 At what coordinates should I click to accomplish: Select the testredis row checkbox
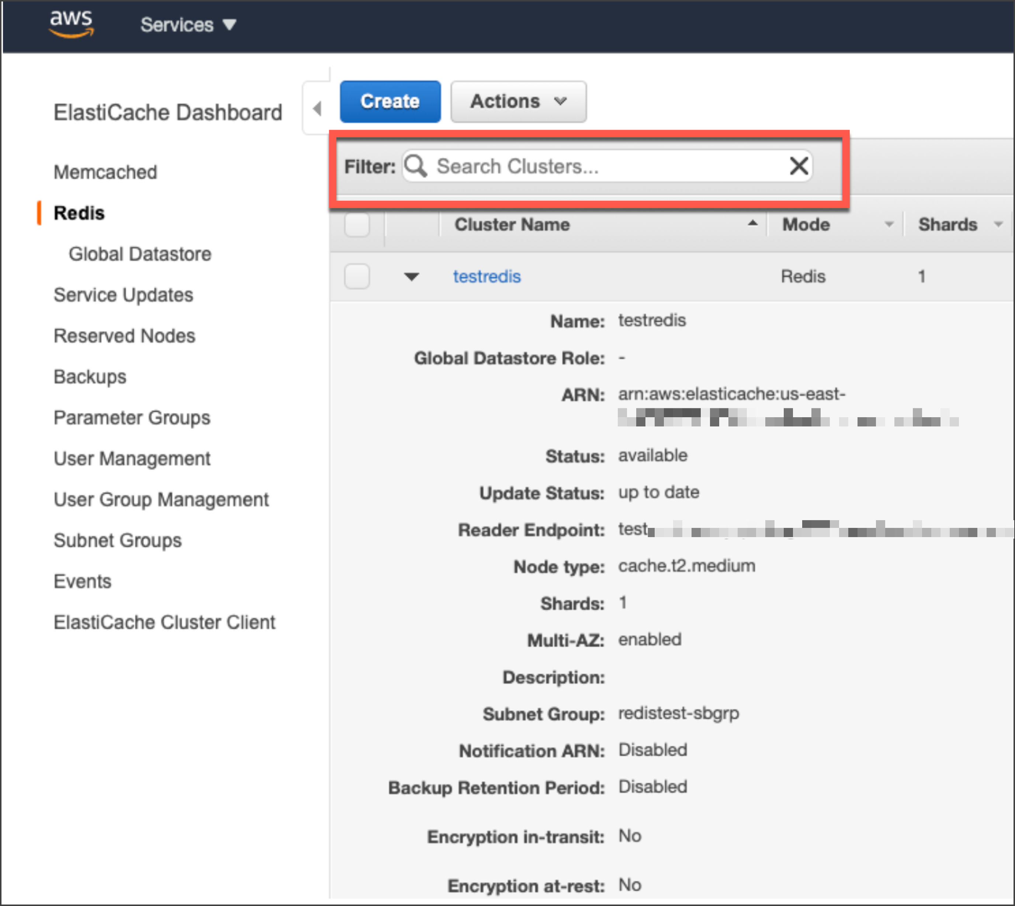(357, 276)
